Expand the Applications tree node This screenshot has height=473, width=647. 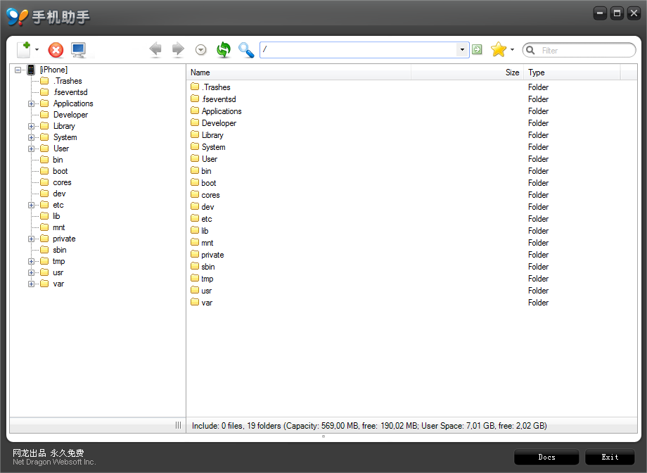(31, 103)
